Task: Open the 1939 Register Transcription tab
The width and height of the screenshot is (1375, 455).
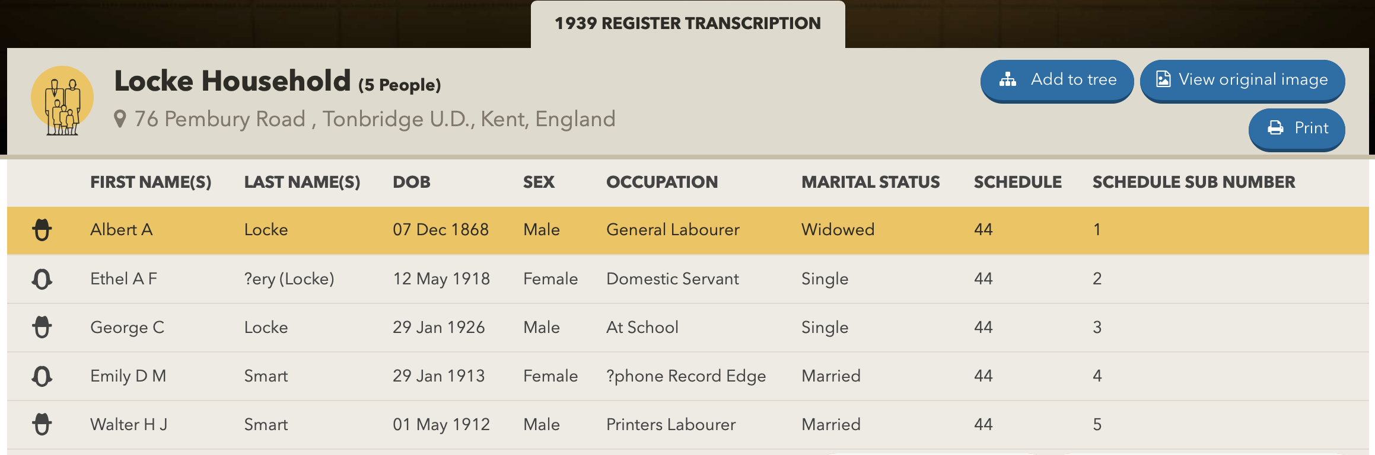Action: [687, 24]
